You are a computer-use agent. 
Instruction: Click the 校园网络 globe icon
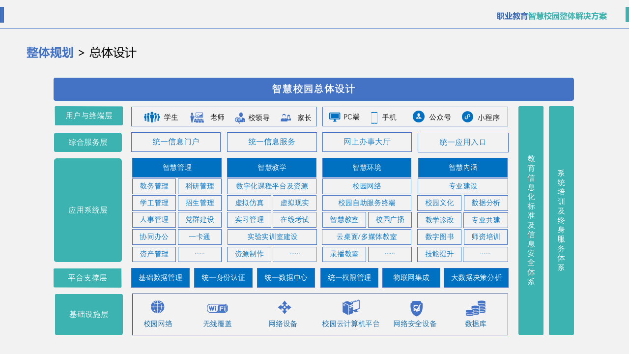pos(157,306)
